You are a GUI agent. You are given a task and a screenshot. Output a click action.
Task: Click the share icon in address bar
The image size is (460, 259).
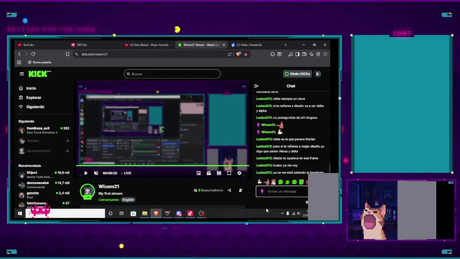click(230, 54)
